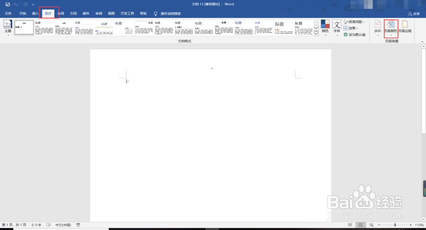Viewport: 426px width, 230px height.
Task: Click the zoom out minus button
Action: [x=379, y=225]
